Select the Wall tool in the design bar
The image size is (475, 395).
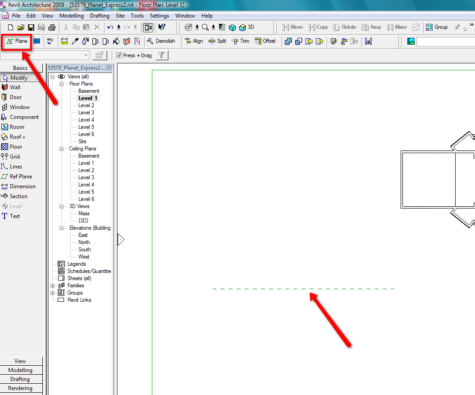[11, 87]
